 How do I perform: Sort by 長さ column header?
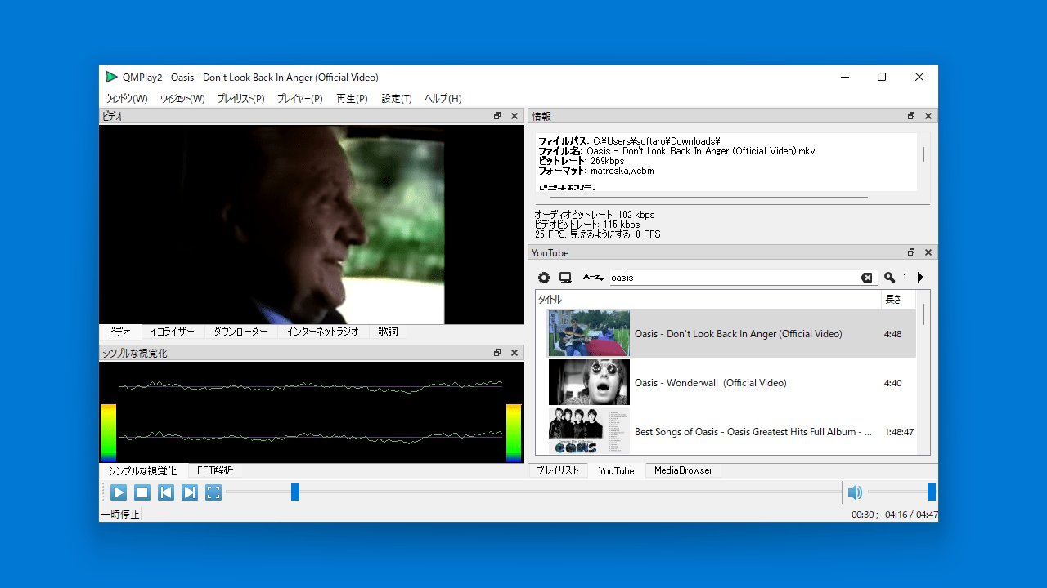click(900, 300)
